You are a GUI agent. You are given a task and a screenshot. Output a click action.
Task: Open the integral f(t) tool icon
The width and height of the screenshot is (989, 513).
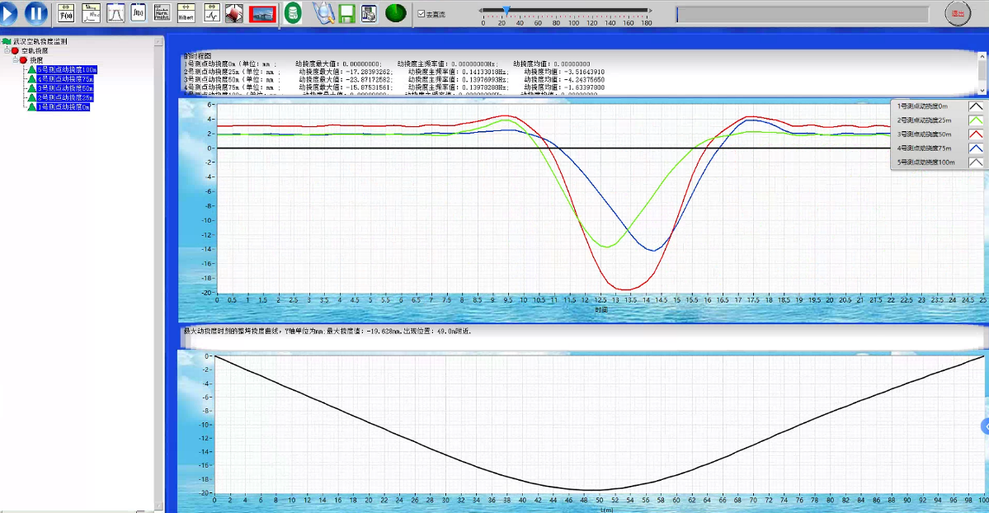139,13
